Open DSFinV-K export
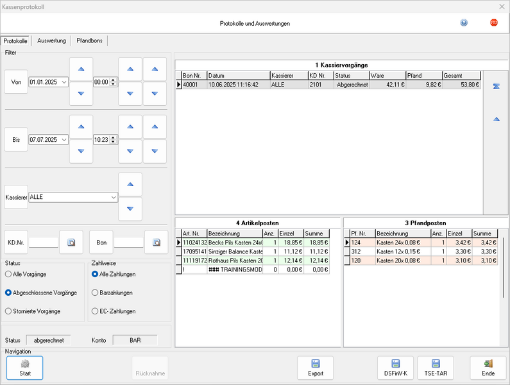Screen dimensions: 510x385 [395, 368]
